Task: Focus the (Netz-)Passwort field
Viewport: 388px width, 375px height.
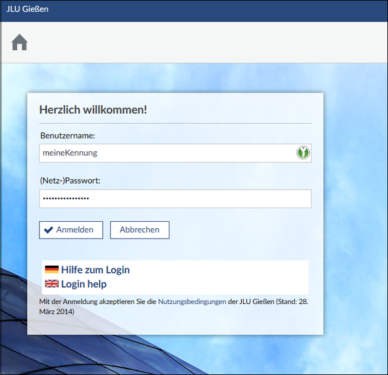Action: pos(175,198)
